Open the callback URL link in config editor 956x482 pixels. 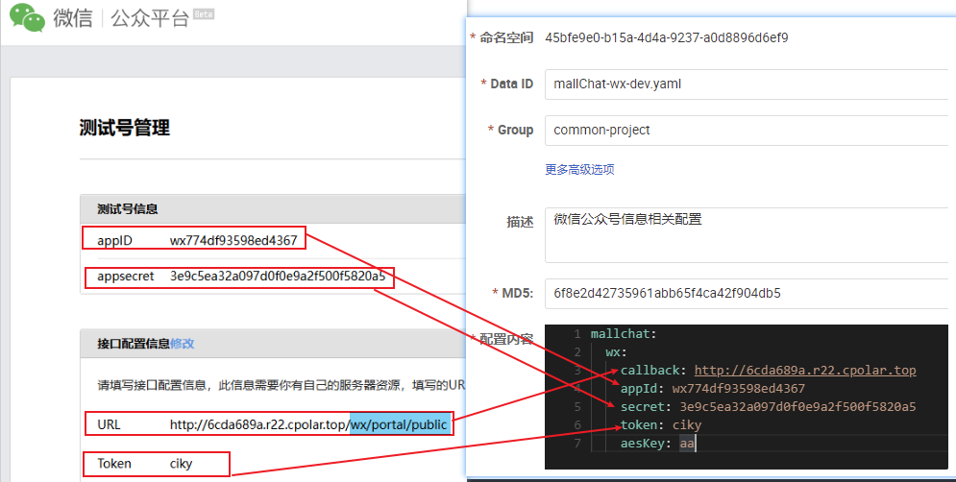tap(805, 370)
